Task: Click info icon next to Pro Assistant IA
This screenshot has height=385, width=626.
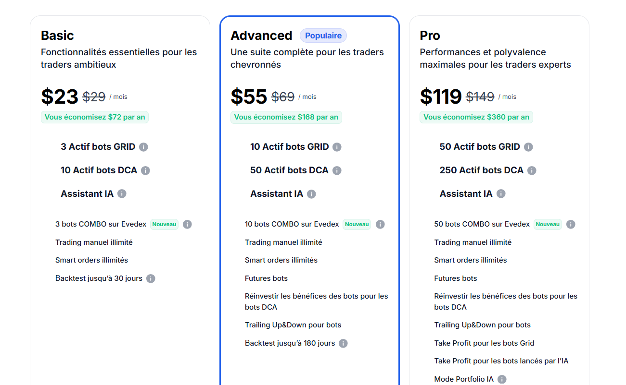Action: point(501,194)
